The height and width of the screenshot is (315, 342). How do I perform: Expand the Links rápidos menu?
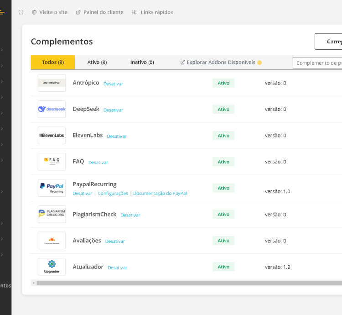point(152,12)
